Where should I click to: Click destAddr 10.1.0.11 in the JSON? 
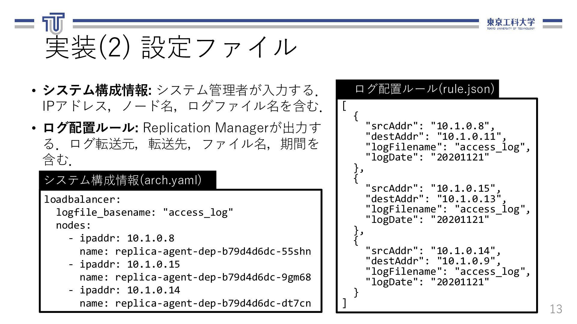(435, 136)
